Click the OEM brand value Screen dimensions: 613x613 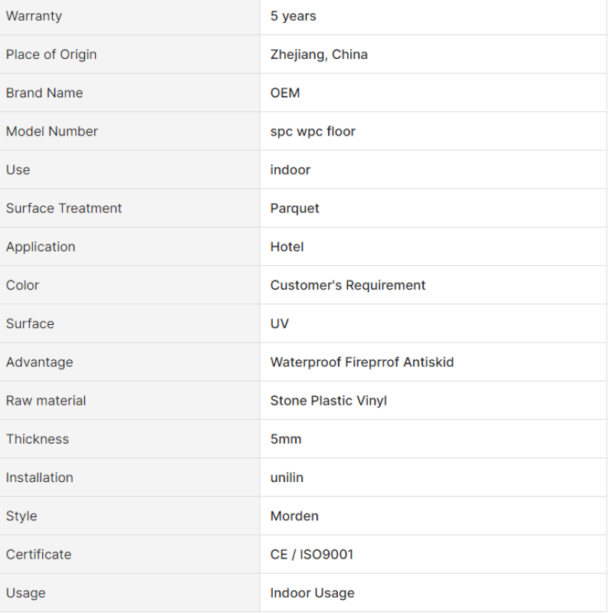(x=285, y=93)
